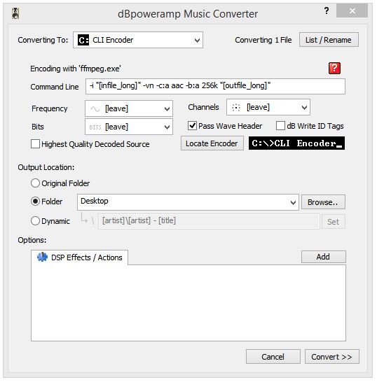Click the Browse.. button

click(323, 202)
